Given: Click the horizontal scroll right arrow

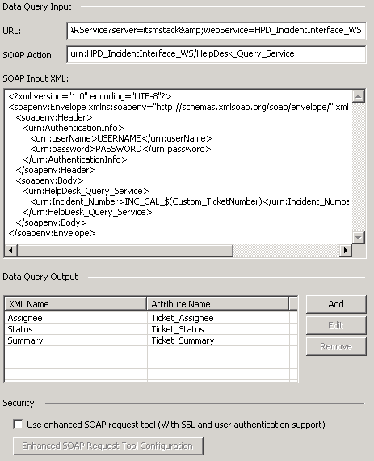Looking at the screenshot, I should (346, 250).
